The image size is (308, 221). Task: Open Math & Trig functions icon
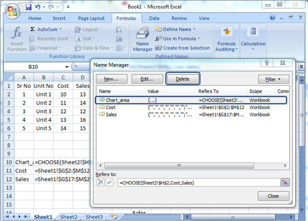(x=120, y=38)
